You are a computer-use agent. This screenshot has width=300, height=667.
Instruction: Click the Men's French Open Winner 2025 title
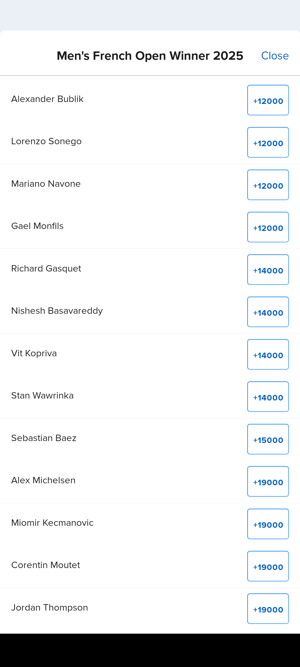point(150,56)
